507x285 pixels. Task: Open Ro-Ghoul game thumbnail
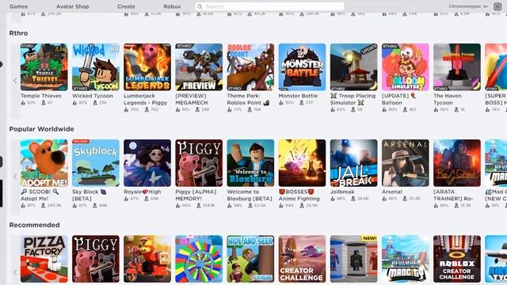tap(457, 163)
